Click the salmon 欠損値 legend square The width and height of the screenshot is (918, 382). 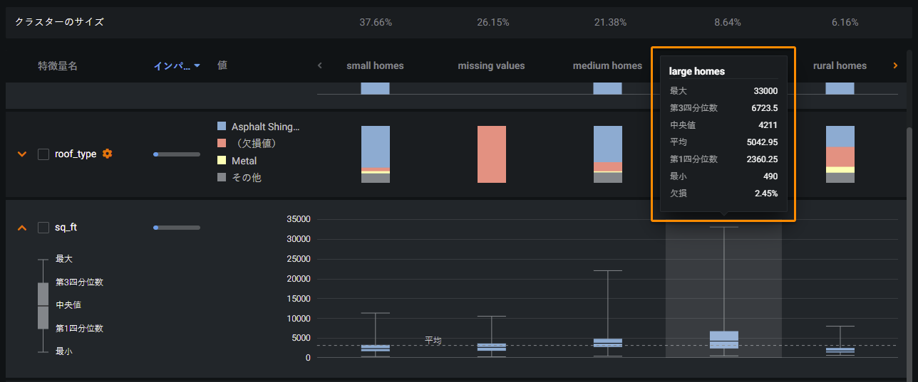222,144
